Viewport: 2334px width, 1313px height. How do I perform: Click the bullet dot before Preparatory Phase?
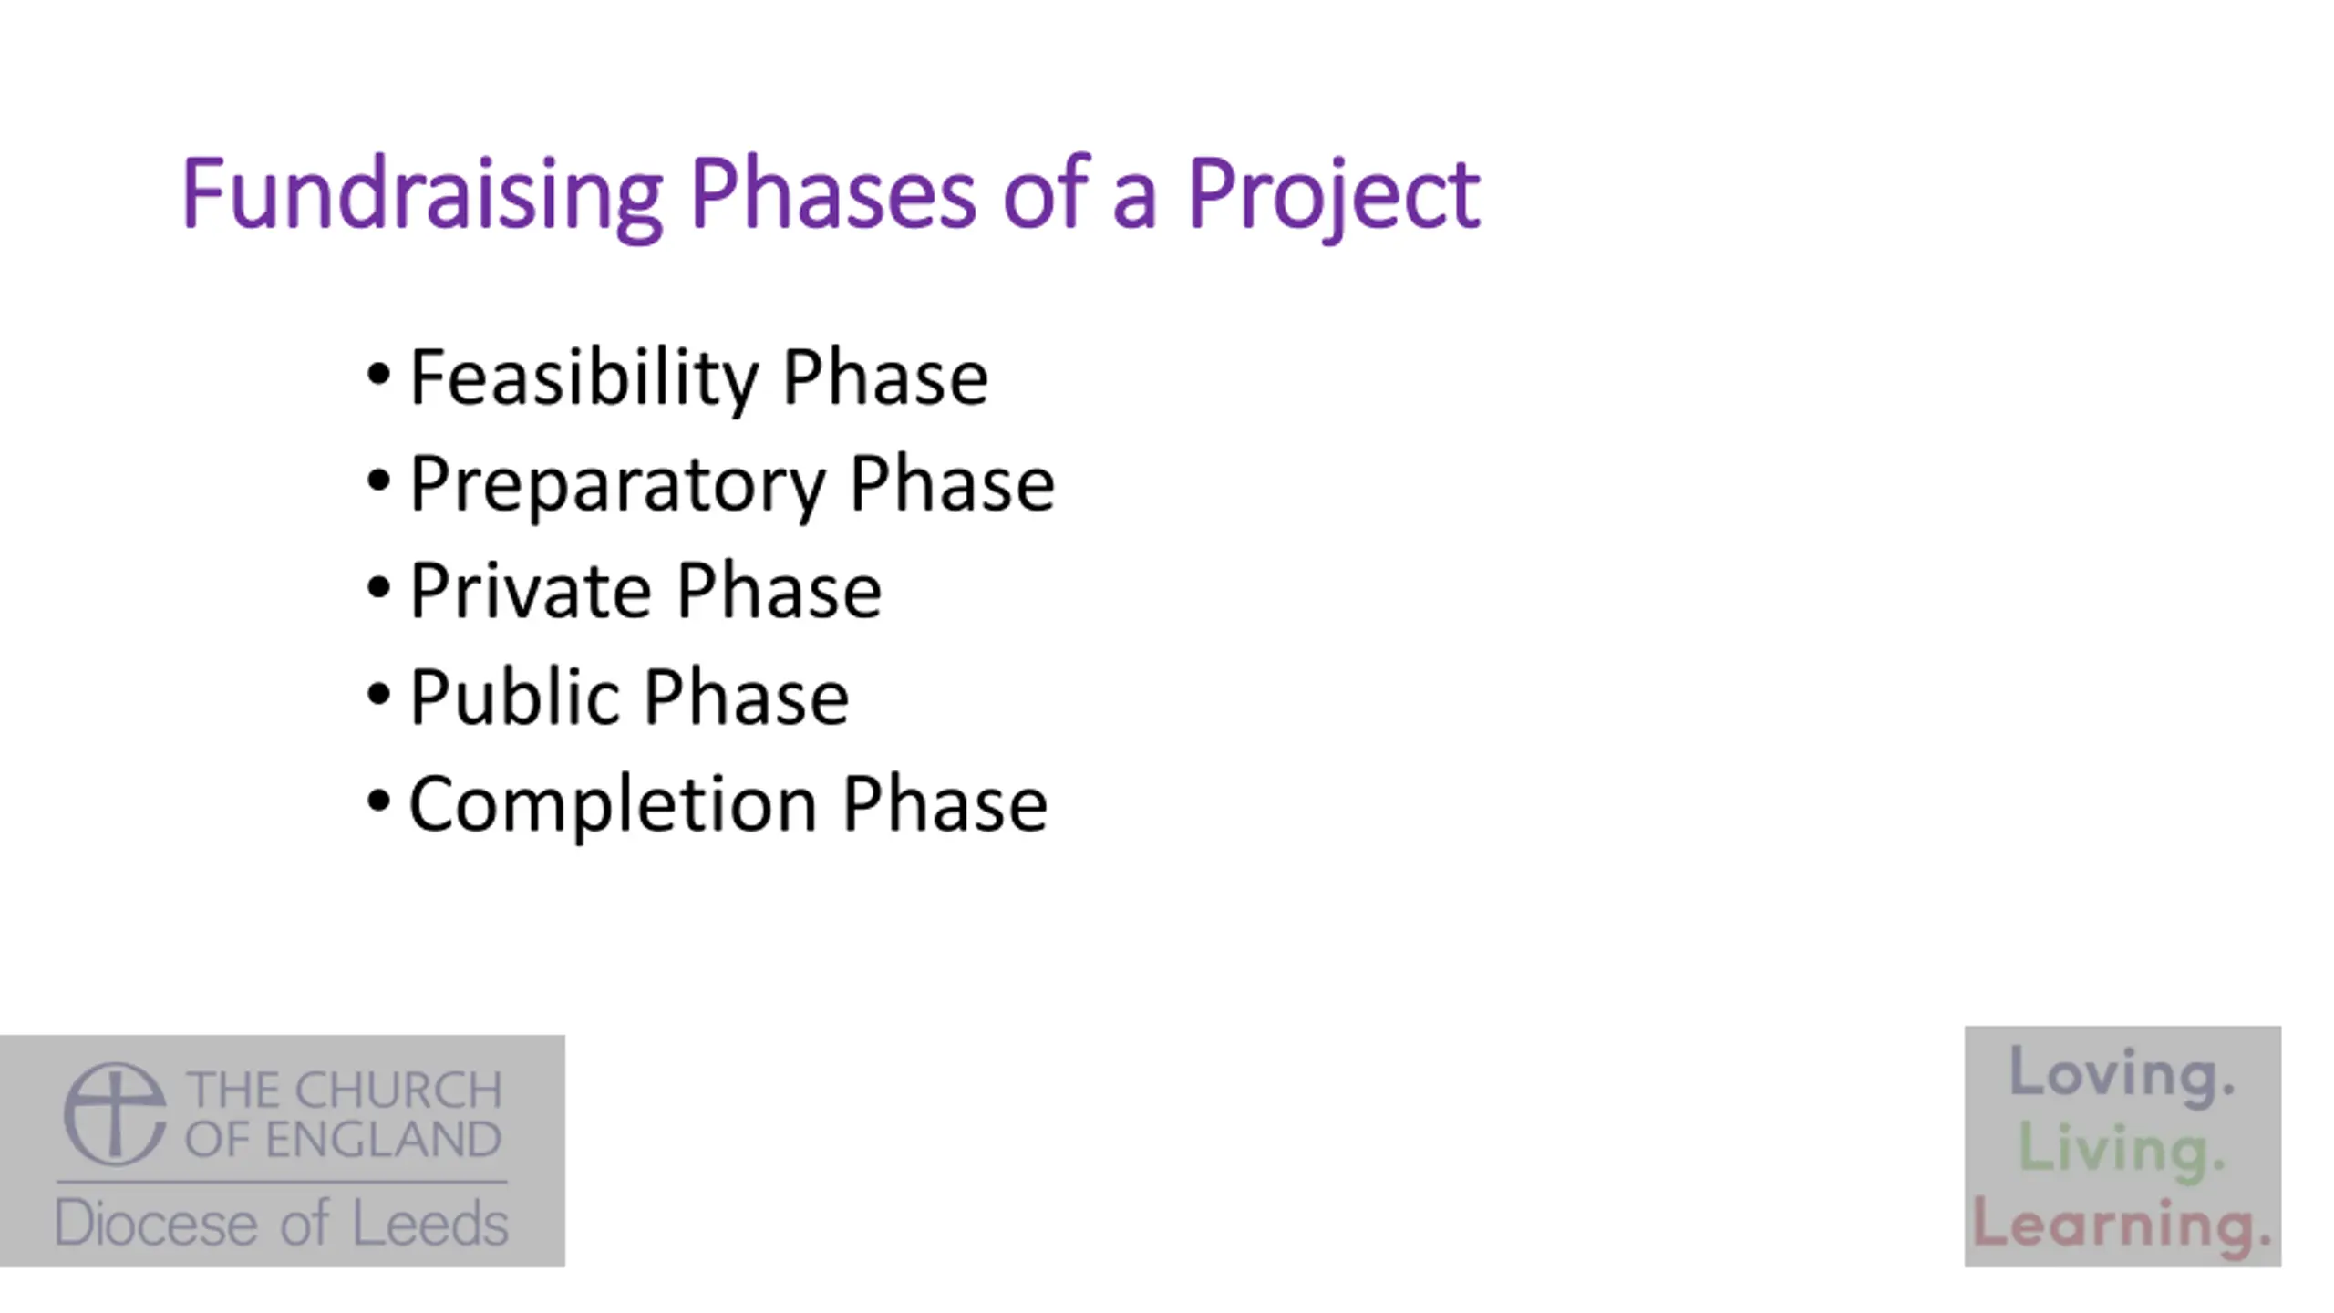(378, 481)
